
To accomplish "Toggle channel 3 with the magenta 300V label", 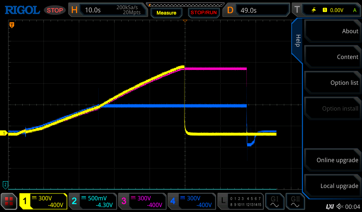I will (142, 201).
